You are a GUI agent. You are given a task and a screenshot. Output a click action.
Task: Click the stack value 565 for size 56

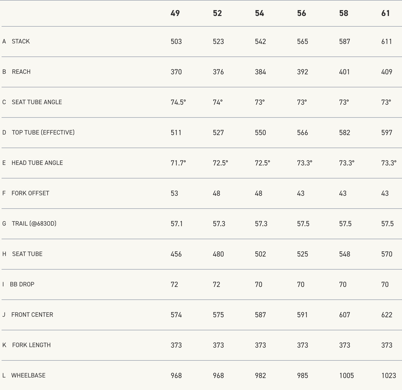coord(302,42)
